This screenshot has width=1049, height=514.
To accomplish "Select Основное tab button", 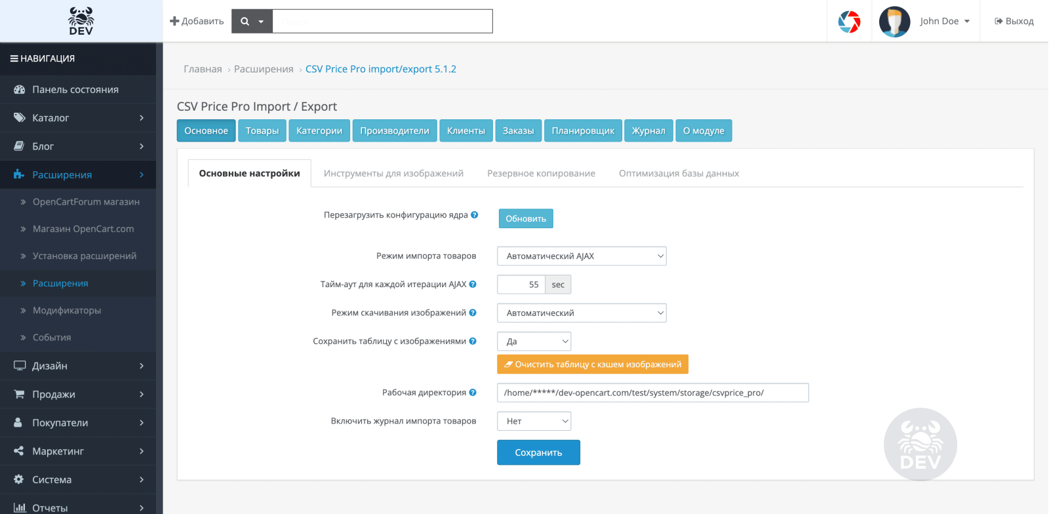I will tap(206, 130).
